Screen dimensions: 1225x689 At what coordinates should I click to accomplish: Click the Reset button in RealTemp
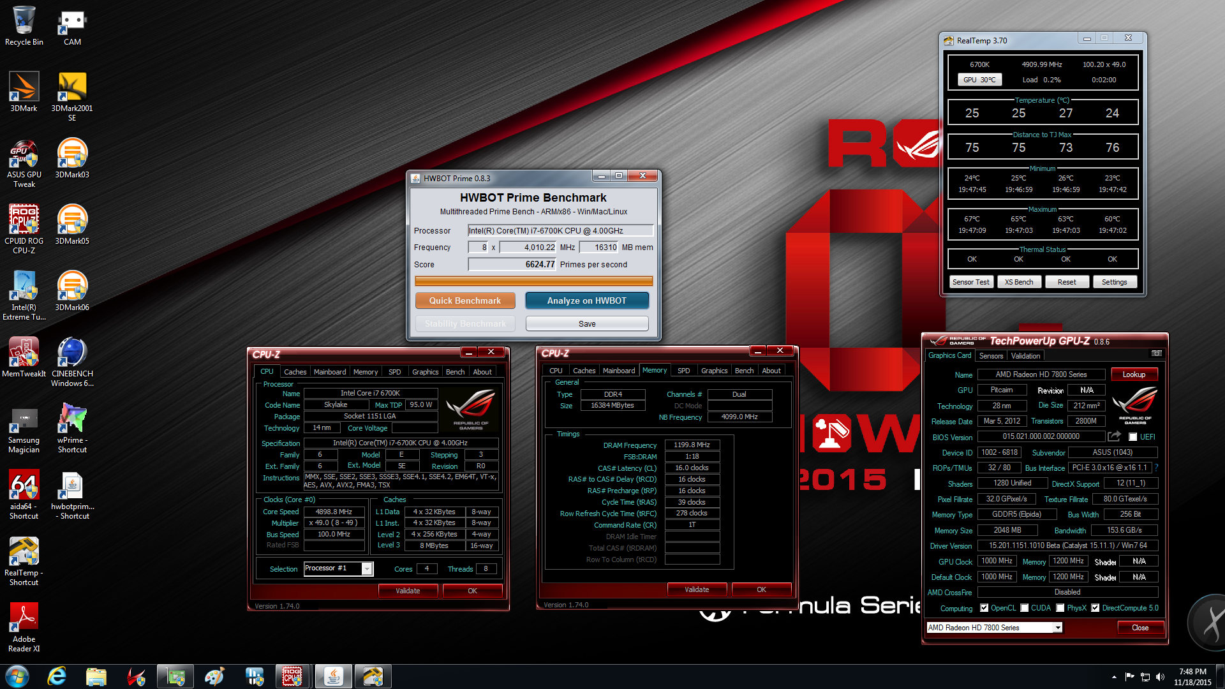(1067, 282)
